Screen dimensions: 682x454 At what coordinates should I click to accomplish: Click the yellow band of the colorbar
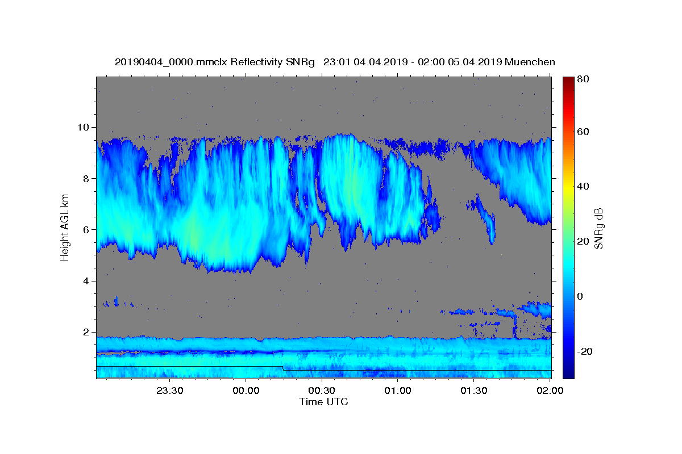pos(568,187)
